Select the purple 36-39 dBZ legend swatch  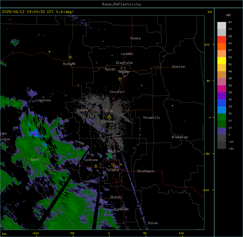tap(222, 96)
